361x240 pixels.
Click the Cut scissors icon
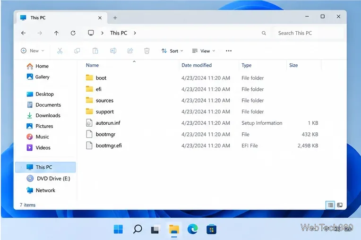pos(60,51)
